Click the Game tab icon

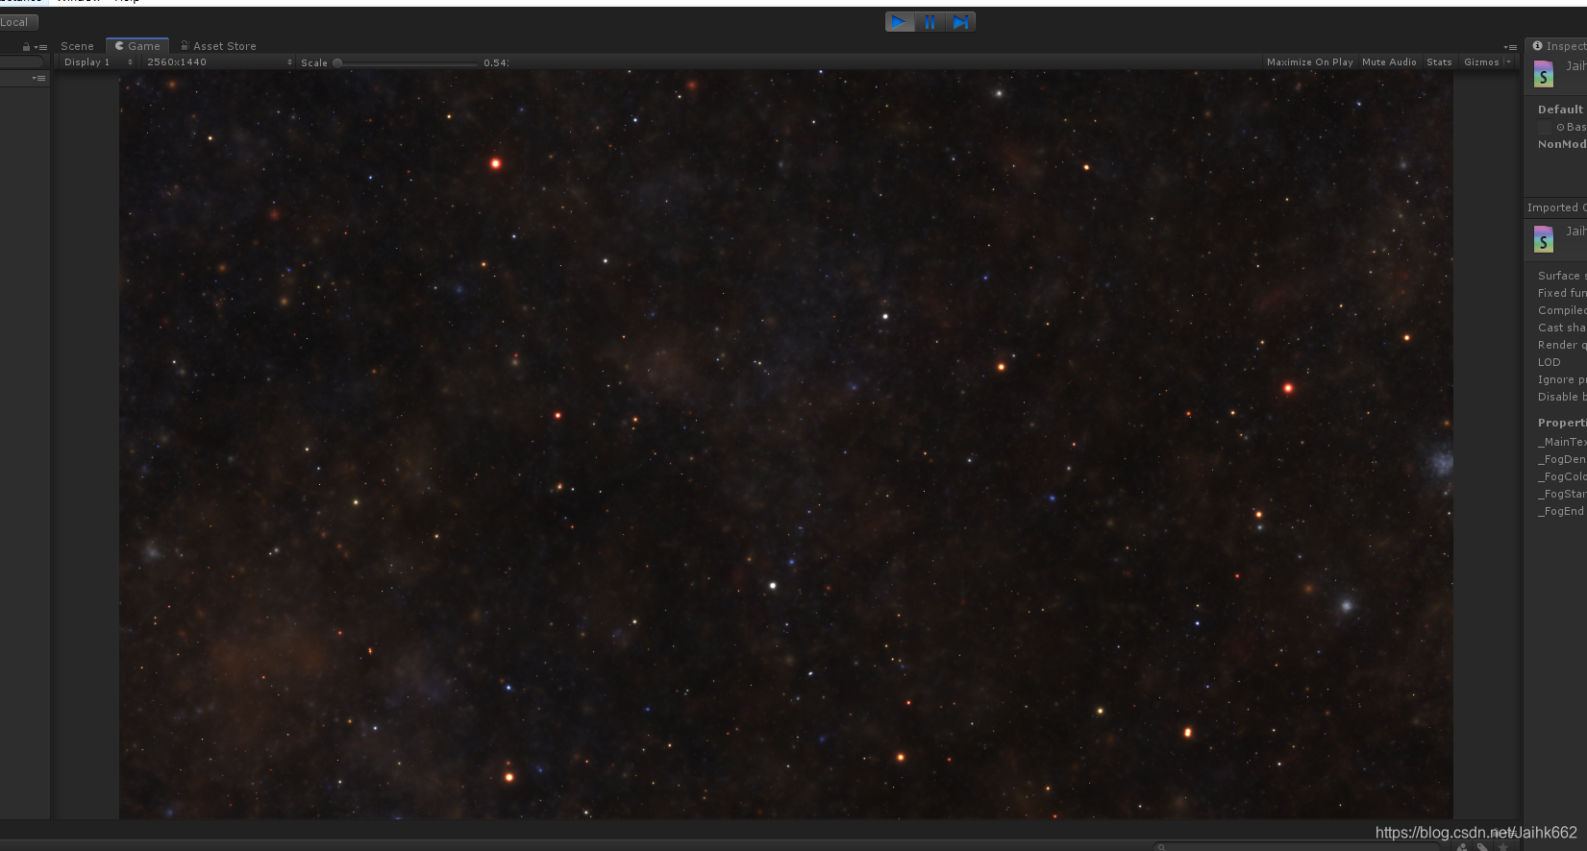[x=119, y=45]
